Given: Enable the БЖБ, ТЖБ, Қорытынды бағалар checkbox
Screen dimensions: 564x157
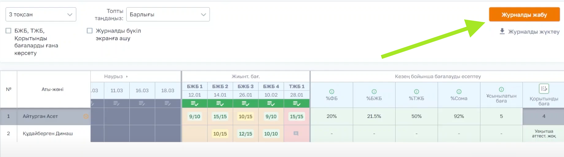Looking at the screenshot, I should 9,31.
